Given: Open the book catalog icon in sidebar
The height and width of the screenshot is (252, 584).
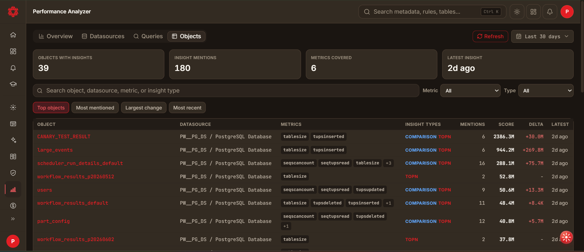Looking at the screenshot, I should click(13, 156).
